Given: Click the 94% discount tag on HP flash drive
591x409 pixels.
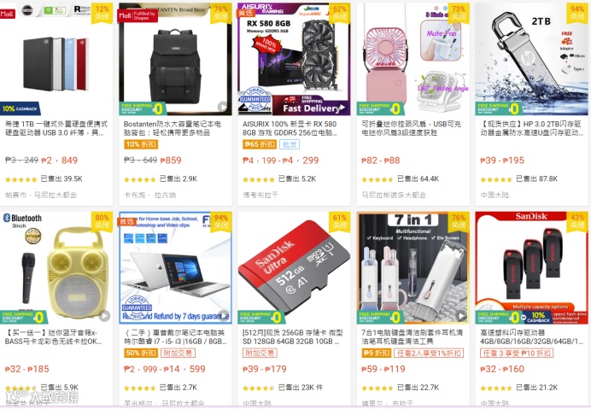Looking at the screenshot, I should click(577, 13).
